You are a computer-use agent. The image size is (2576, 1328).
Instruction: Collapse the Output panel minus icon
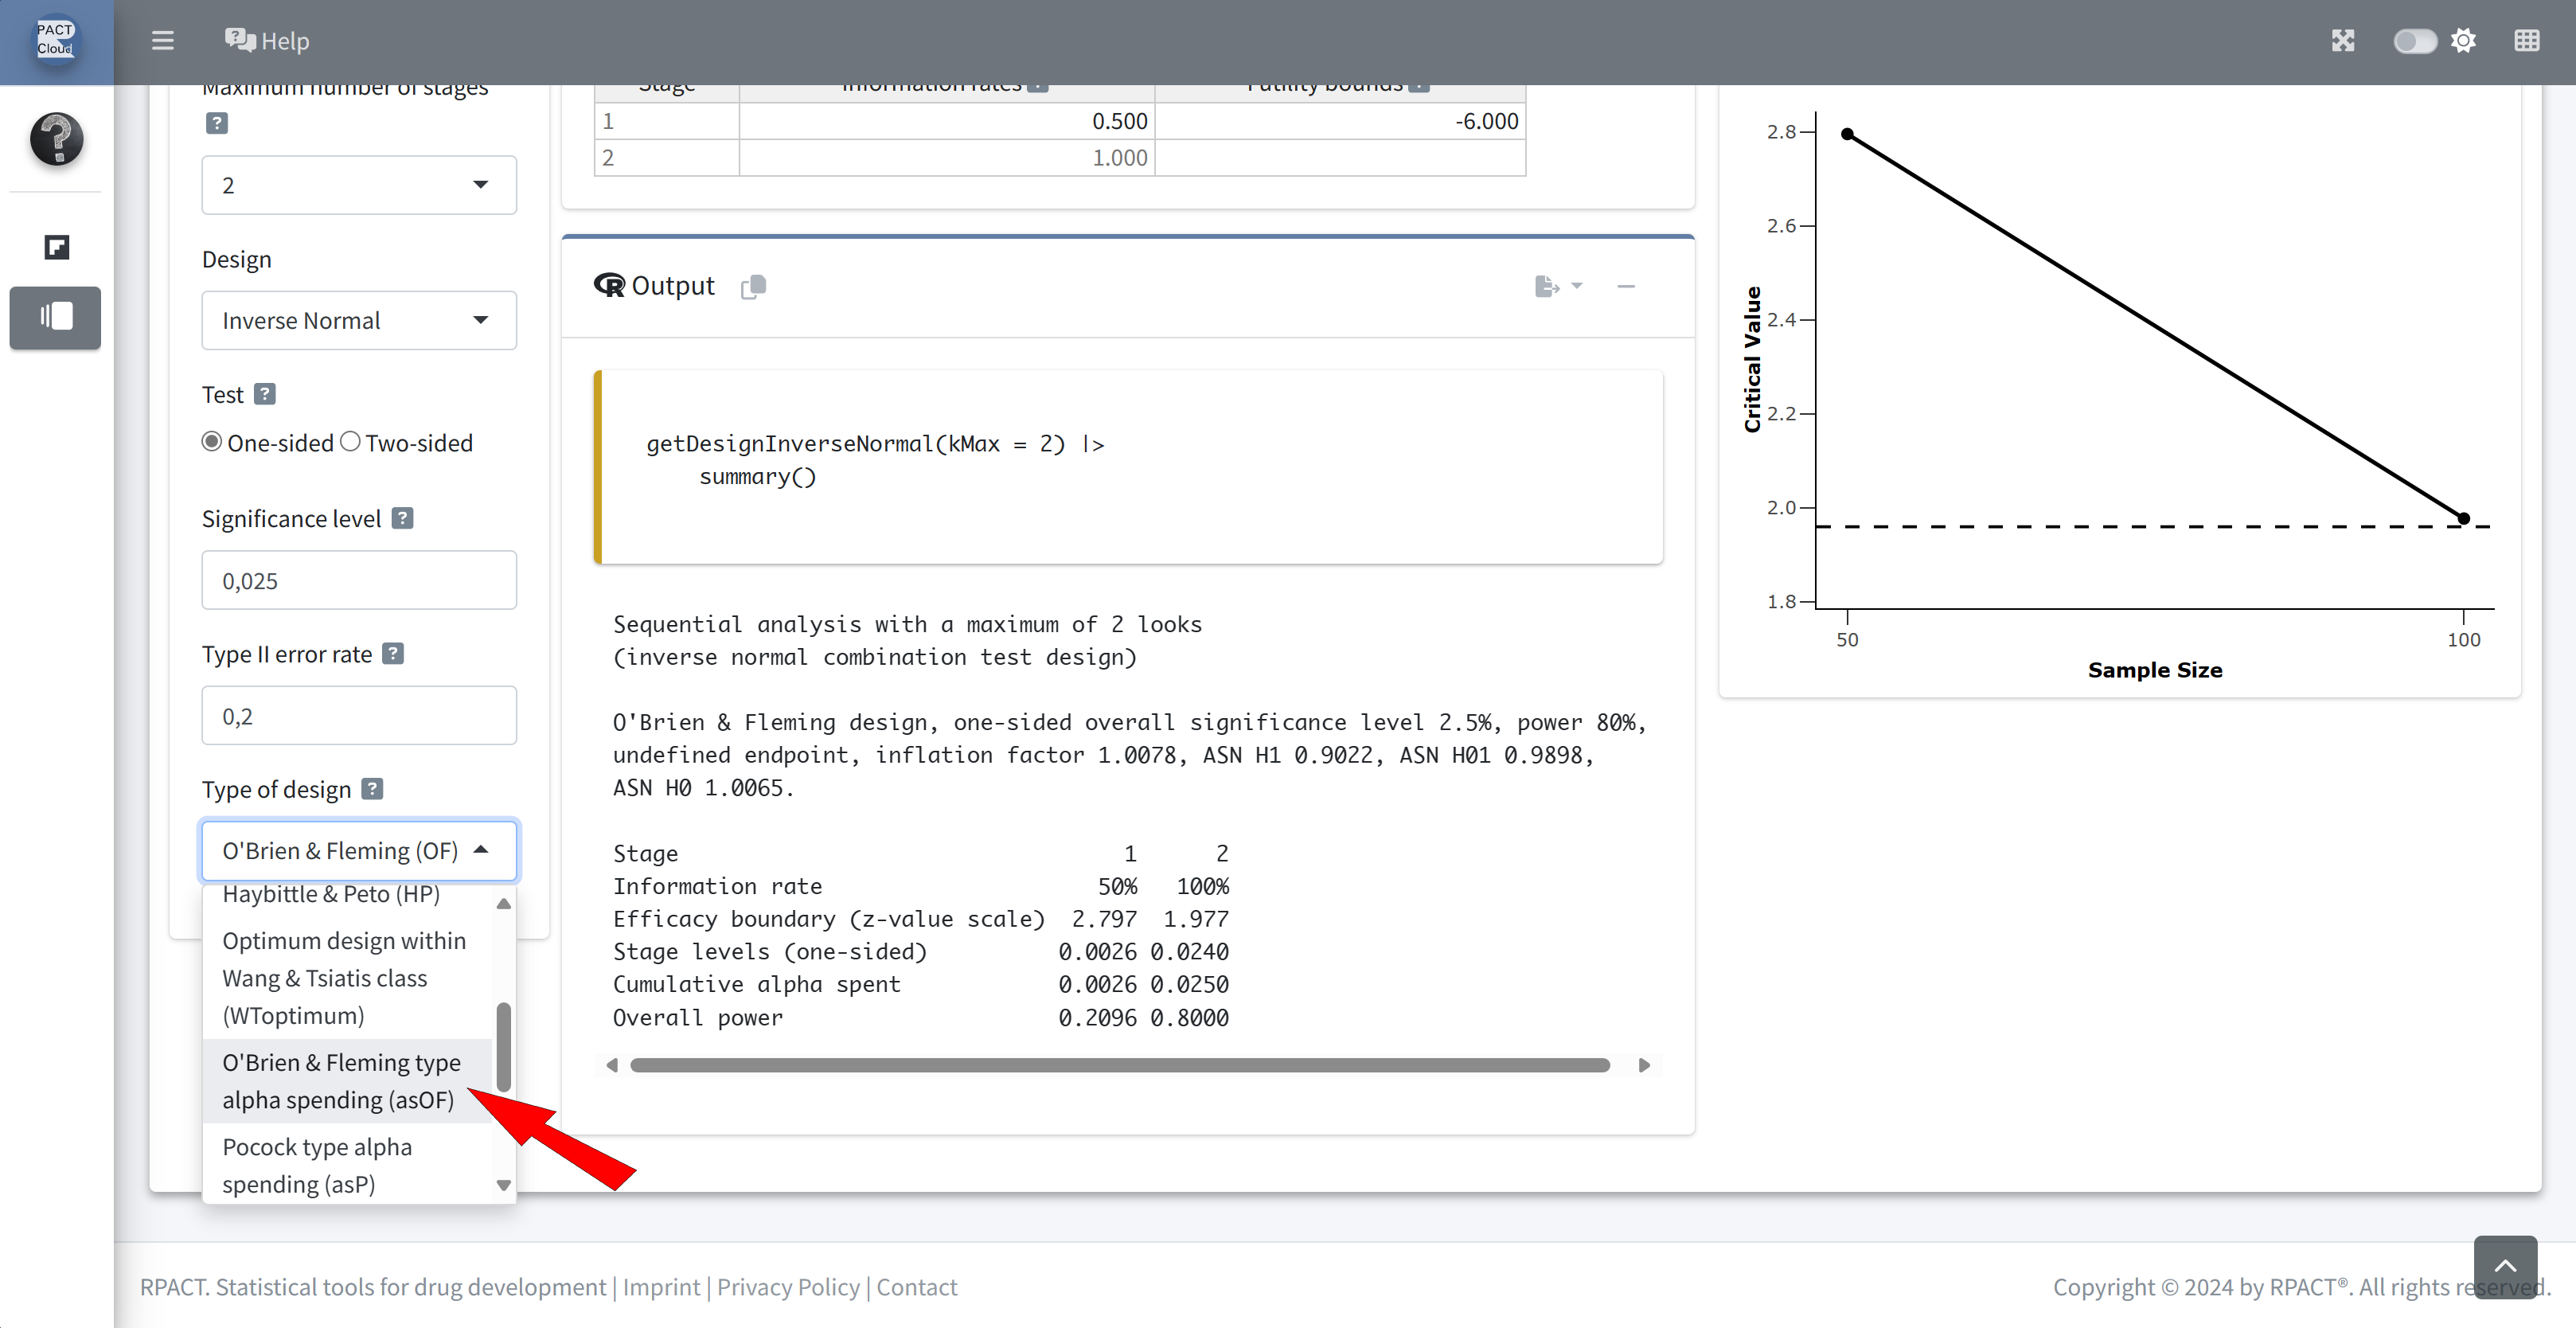(x=1626, y=287)
